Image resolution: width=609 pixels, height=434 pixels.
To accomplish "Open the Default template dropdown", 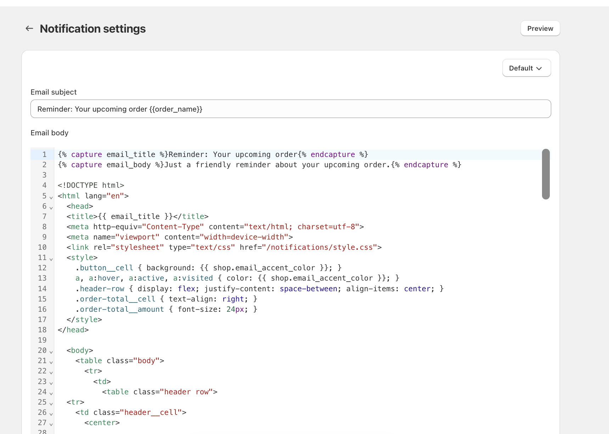I will pos(526,68).
